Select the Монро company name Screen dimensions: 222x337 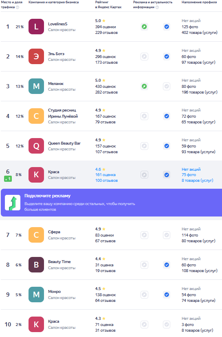(55, 291)
